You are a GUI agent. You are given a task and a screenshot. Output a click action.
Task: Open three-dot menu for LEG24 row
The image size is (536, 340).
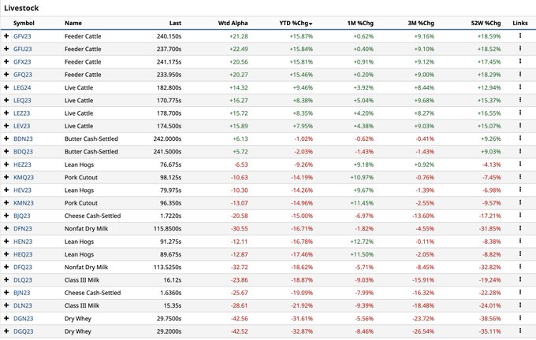pos(520,87)
